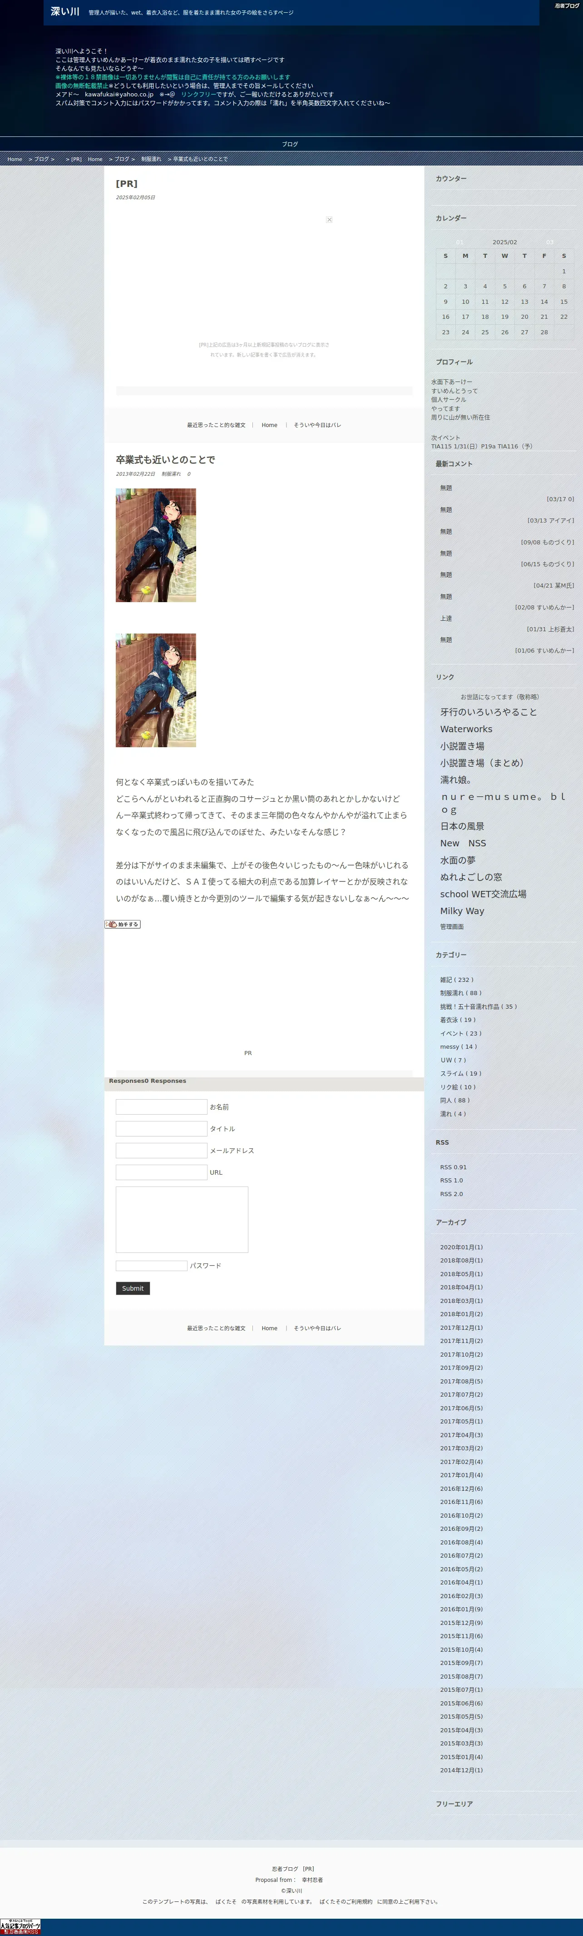Go to previous month 01 in the calendar

click(x=460, y=243)
